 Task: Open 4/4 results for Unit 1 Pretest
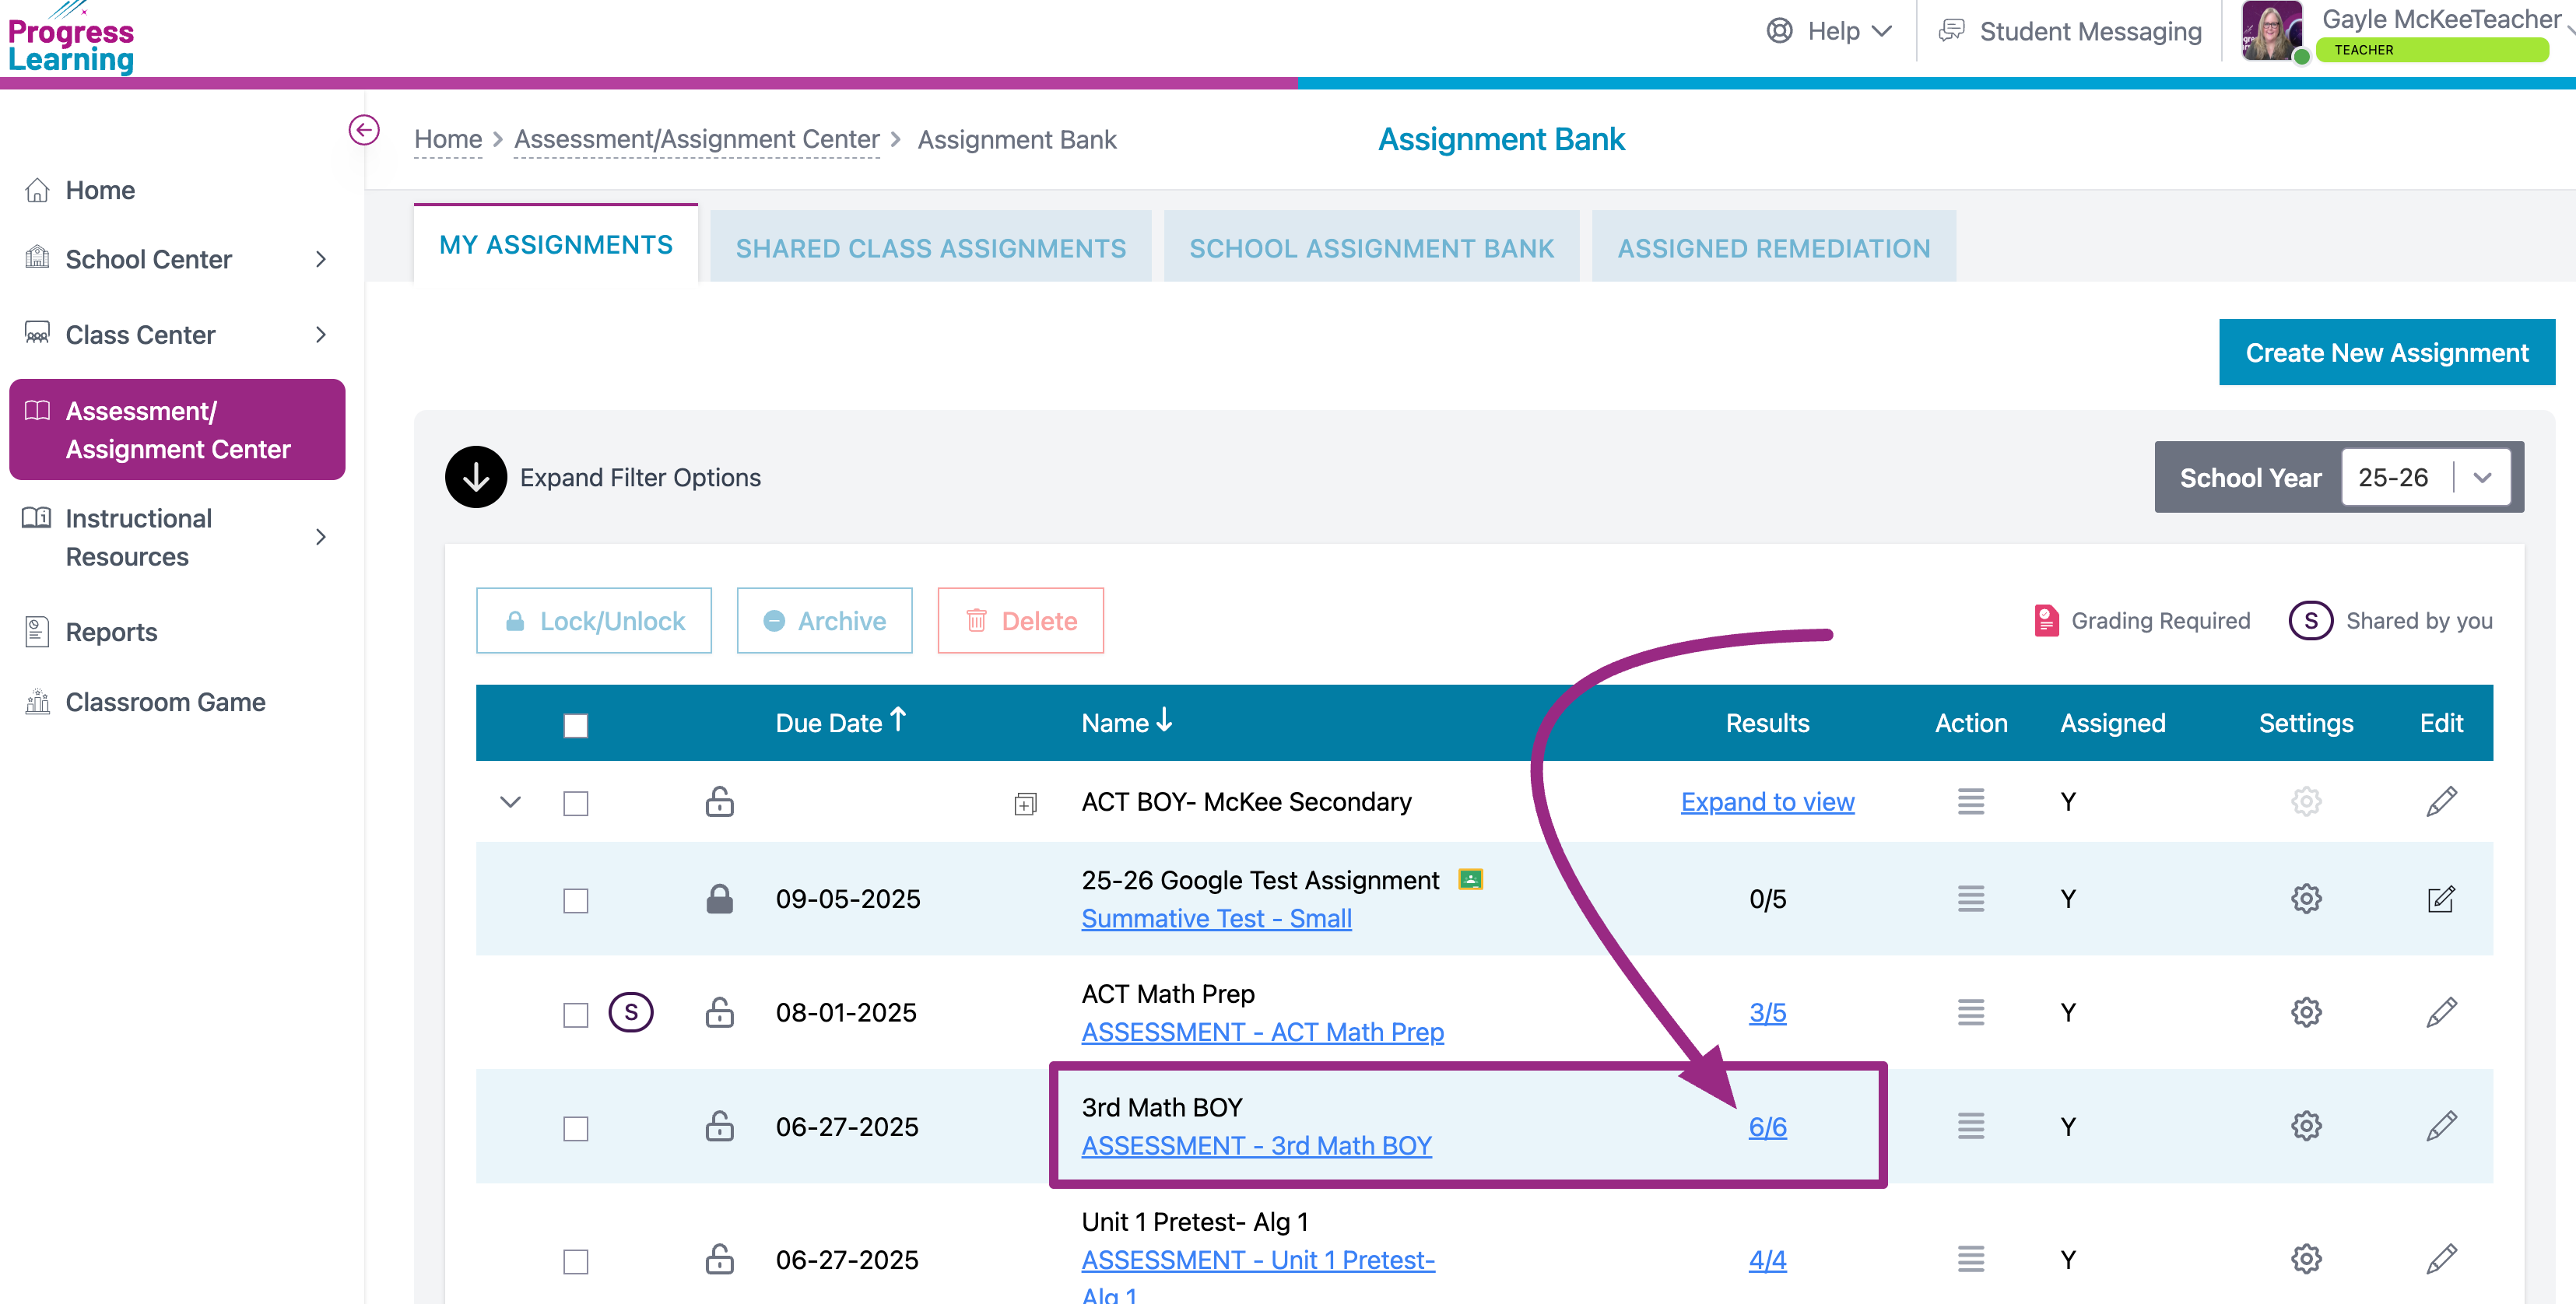(x=1767, y=1260)
